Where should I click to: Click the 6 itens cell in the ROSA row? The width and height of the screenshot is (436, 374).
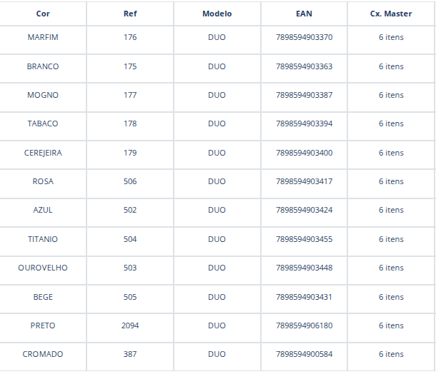(391, 181)
